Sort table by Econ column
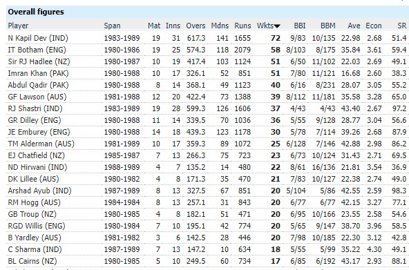Viewport: 409px width, 270px height. (x=374, y=26)
